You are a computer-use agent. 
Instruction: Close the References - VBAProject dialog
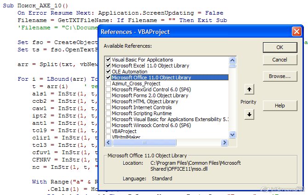297,31
